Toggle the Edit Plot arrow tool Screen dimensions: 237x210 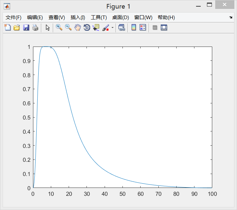(x=48, y=28)
